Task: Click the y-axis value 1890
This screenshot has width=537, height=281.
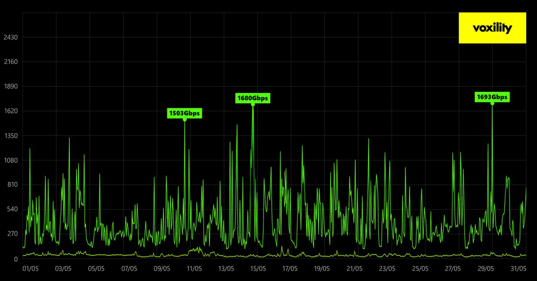Action: click(x=10, y=86)
